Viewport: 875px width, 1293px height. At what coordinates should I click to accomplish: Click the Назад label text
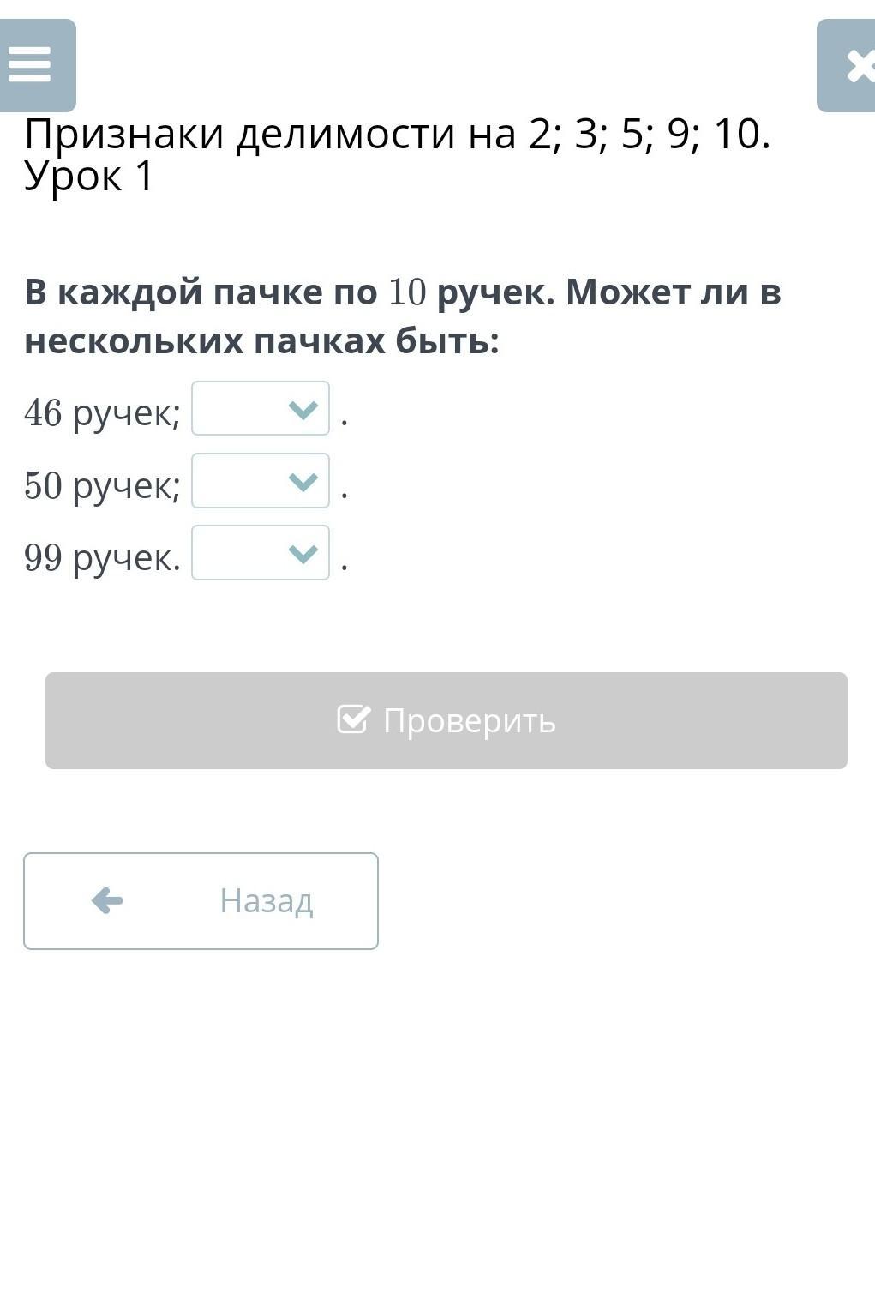pyautogui.click(x=267, y=900)
